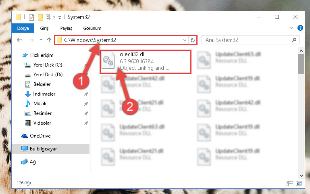This screenshot has width=310, height=194.
Task: Click the vertical scrollbar thumb
Action: [x=301, y=64]
